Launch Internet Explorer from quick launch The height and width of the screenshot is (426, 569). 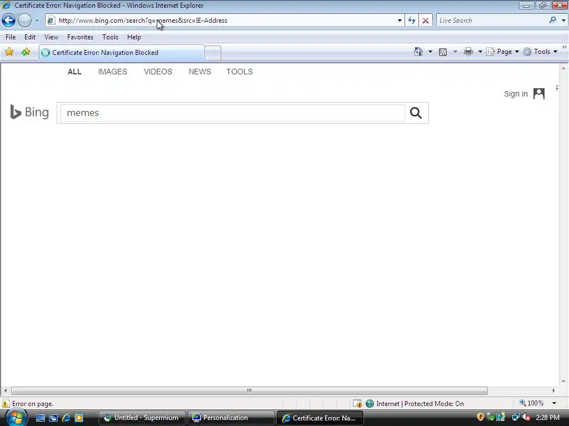click(67, 418)
